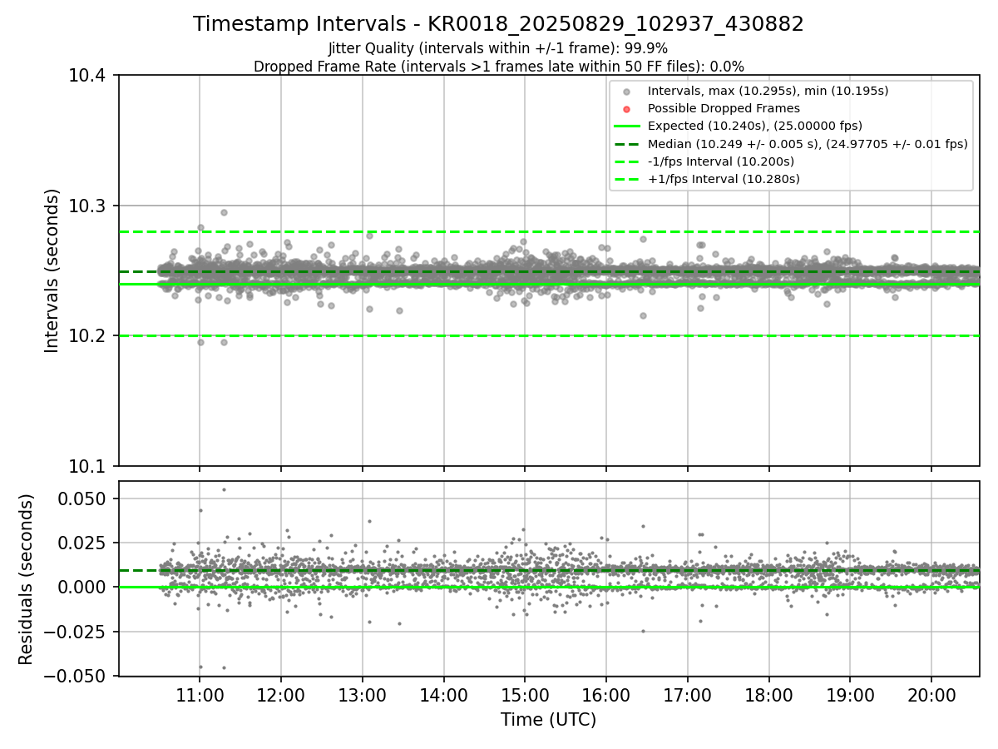Click the 14:00 time tick label
Screen dimensions: 998x749
[x=443, y=694]
